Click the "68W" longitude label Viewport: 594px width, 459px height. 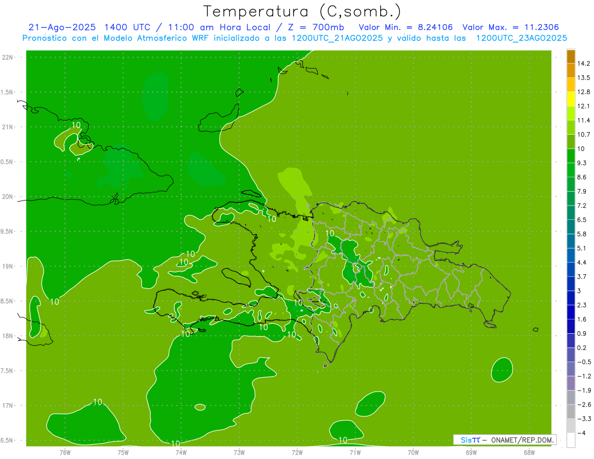pos(529,452)
